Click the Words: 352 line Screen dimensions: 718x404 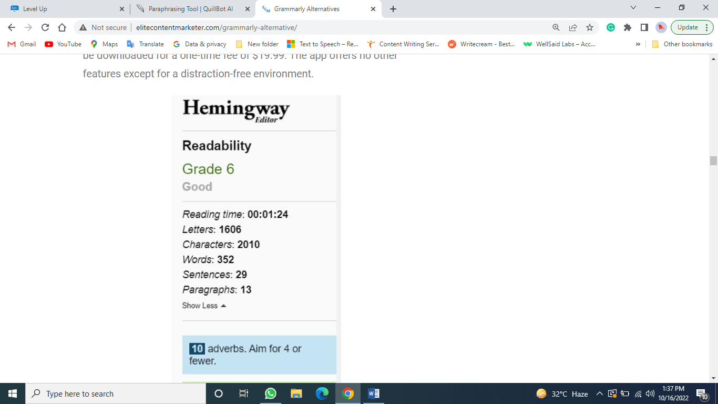click(208, 259)
